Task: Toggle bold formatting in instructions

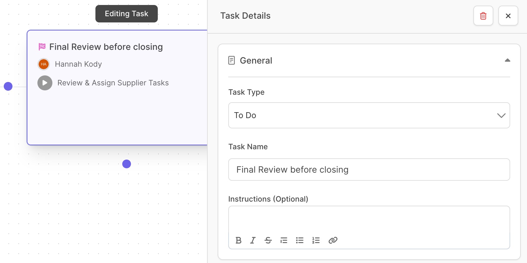Action: pos(239,240)
